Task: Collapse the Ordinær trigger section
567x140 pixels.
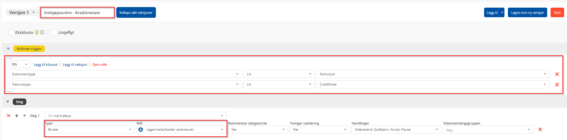Action: pyautogui.click(x=8, y=49)
